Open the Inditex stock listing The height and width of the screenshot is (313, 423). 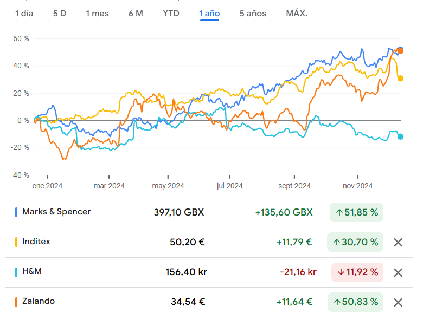pyautogui.click(x=36, y=242)
